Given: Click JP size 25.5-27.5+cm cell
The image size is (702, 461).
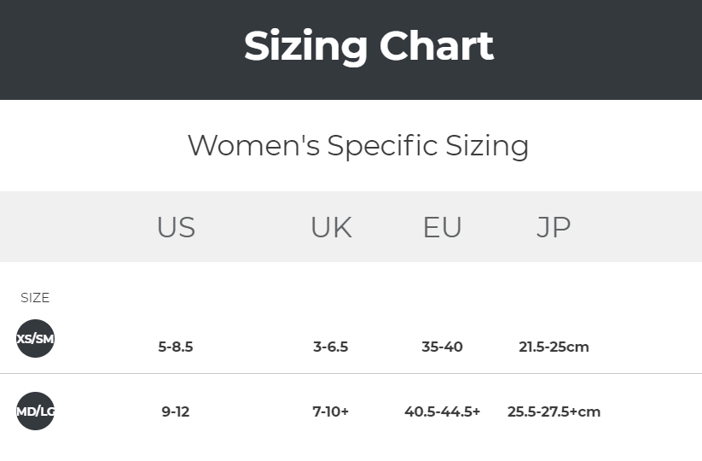Looking at the screenshot, I should tap(554, 411).
